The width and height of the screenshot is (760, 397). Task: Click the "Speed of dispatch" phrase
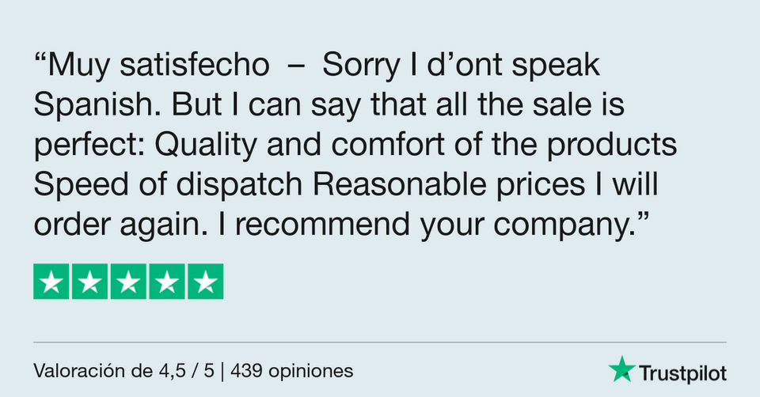coord(168,185)
